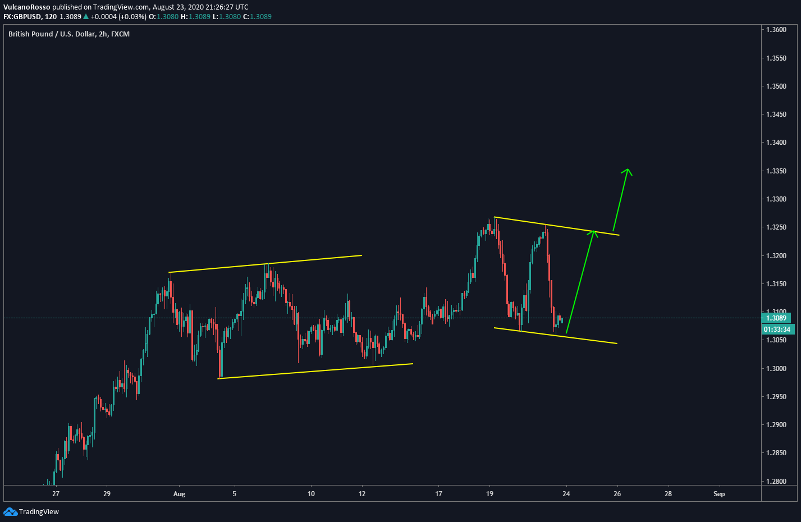
Task: Click the 1.3350 price axis label
Action: pos(776,171)
